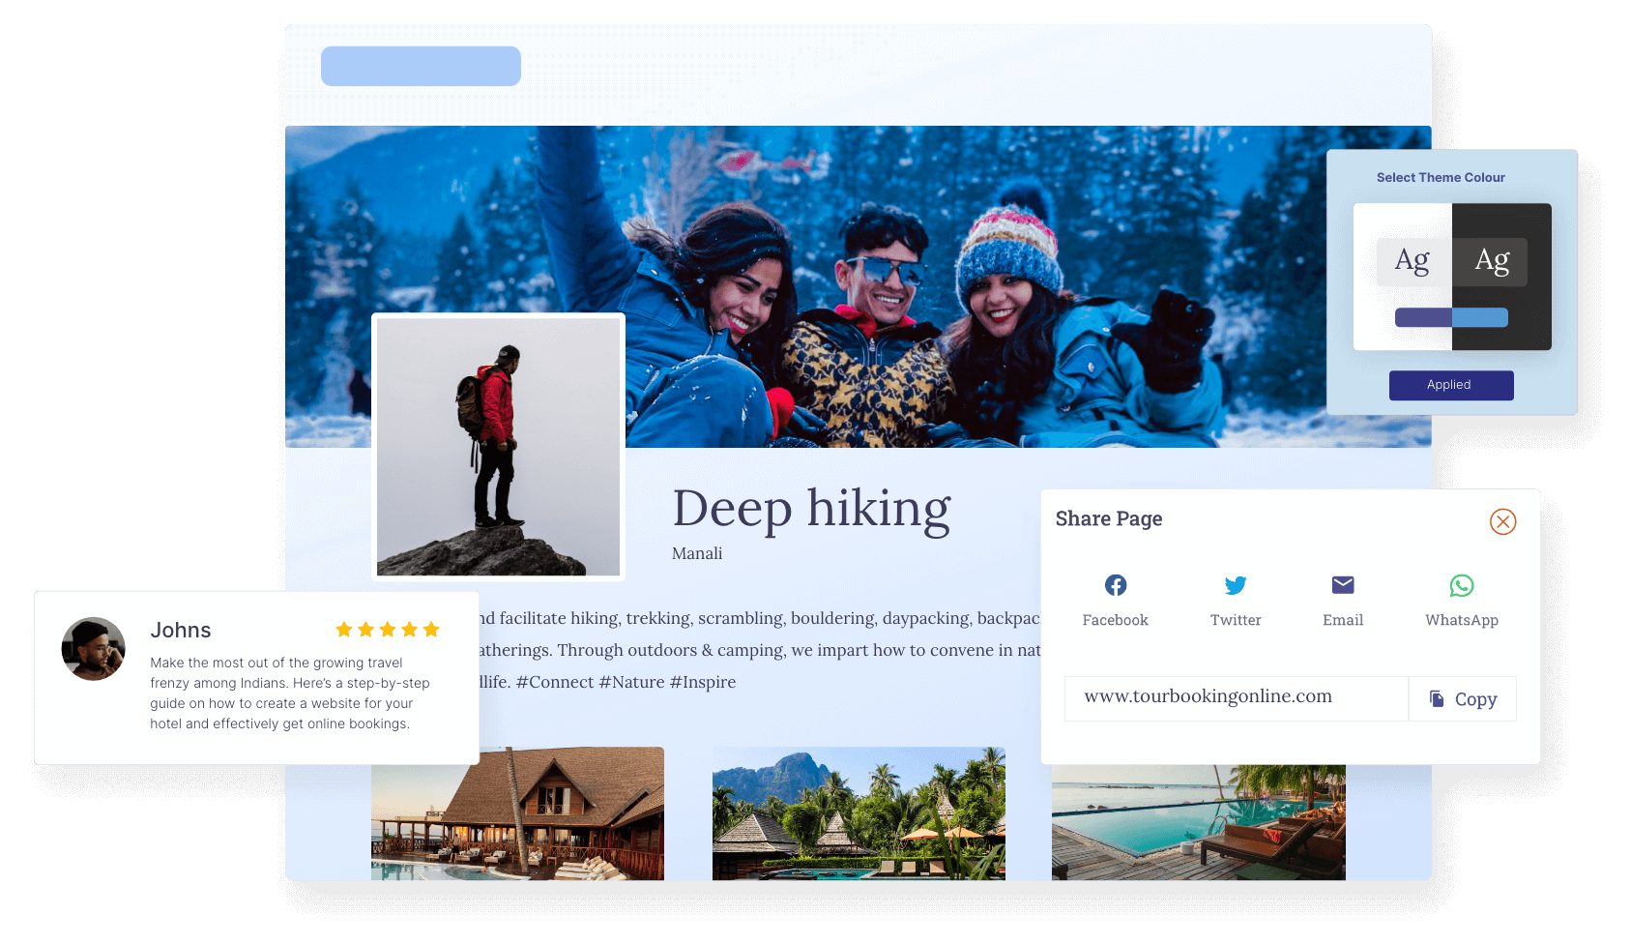
Task: Open the hiker profile picture
Action: pos(498,447)
